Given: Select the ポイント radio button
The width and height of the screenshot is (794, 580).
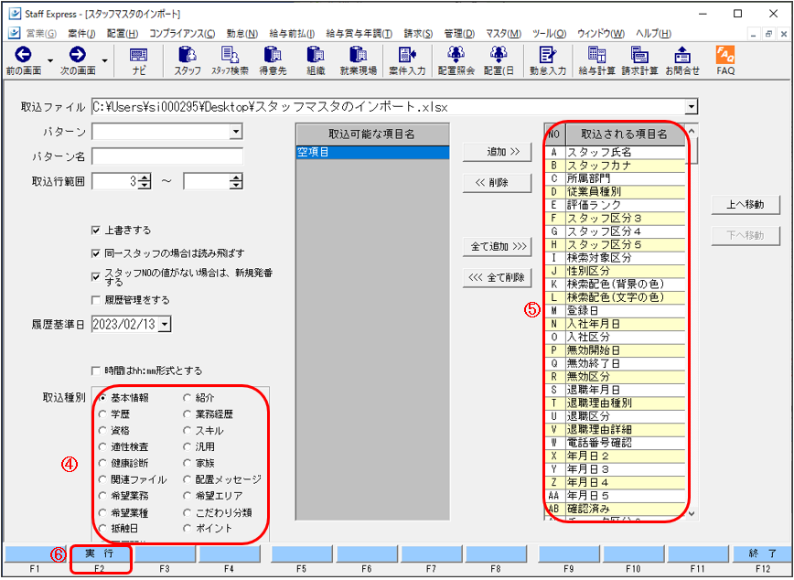Looking at the screenshot, I should pos(188,529).
